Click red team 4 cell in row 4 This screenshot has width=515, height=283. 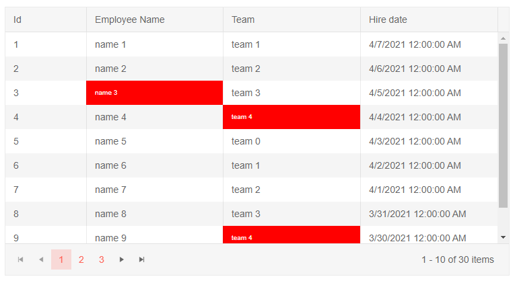[x=291, y=117]
